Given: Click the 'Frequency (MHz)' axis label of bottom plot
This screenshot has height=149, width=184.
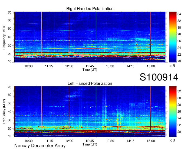Looking at the screenshot, I should coord(4,112).
